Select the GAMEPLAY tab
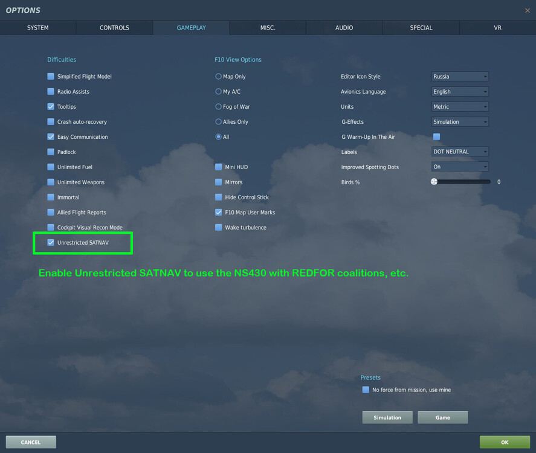Image resolution: width=536 pixels, height=453 pixels. [x=191, y=28]
